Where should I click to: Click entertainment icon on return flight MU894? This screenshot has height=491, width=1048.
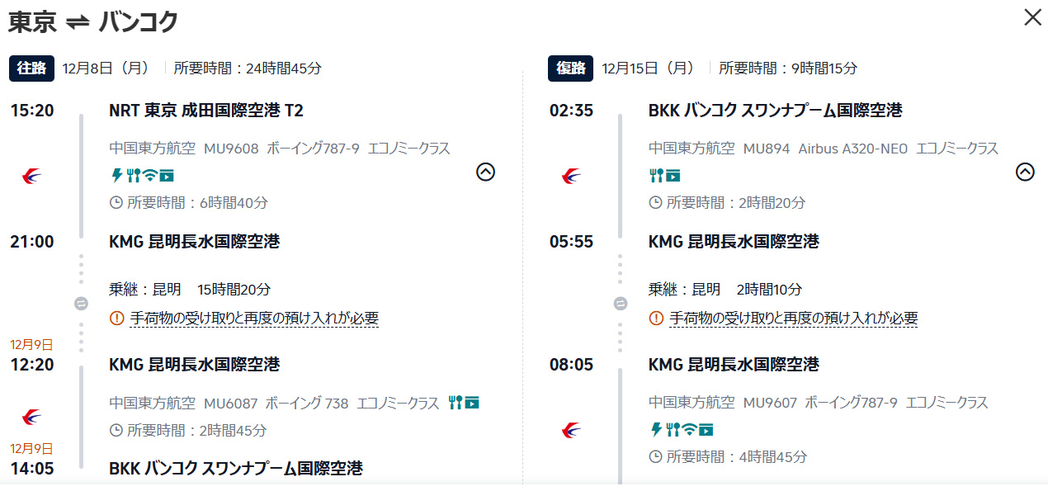coord(673,175)
